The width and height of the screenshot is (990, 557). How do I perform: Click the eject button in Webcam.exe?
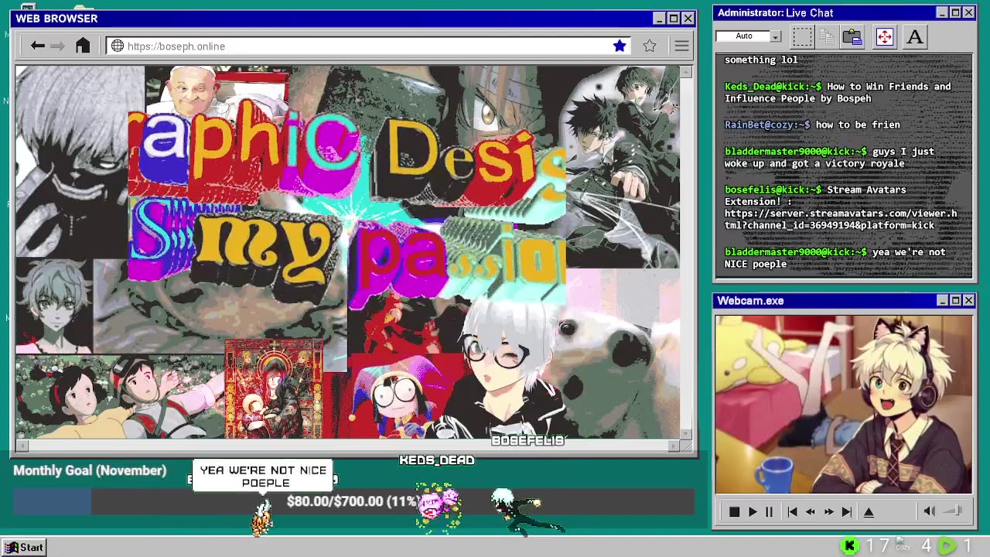point(869,511)
